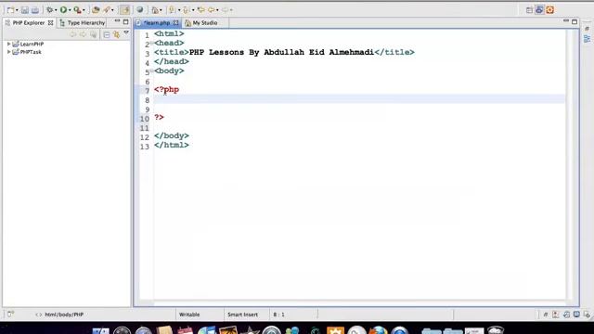Collapse the body tag fold marker
This screenshot has height=334, width=594.
click(151, 71)
